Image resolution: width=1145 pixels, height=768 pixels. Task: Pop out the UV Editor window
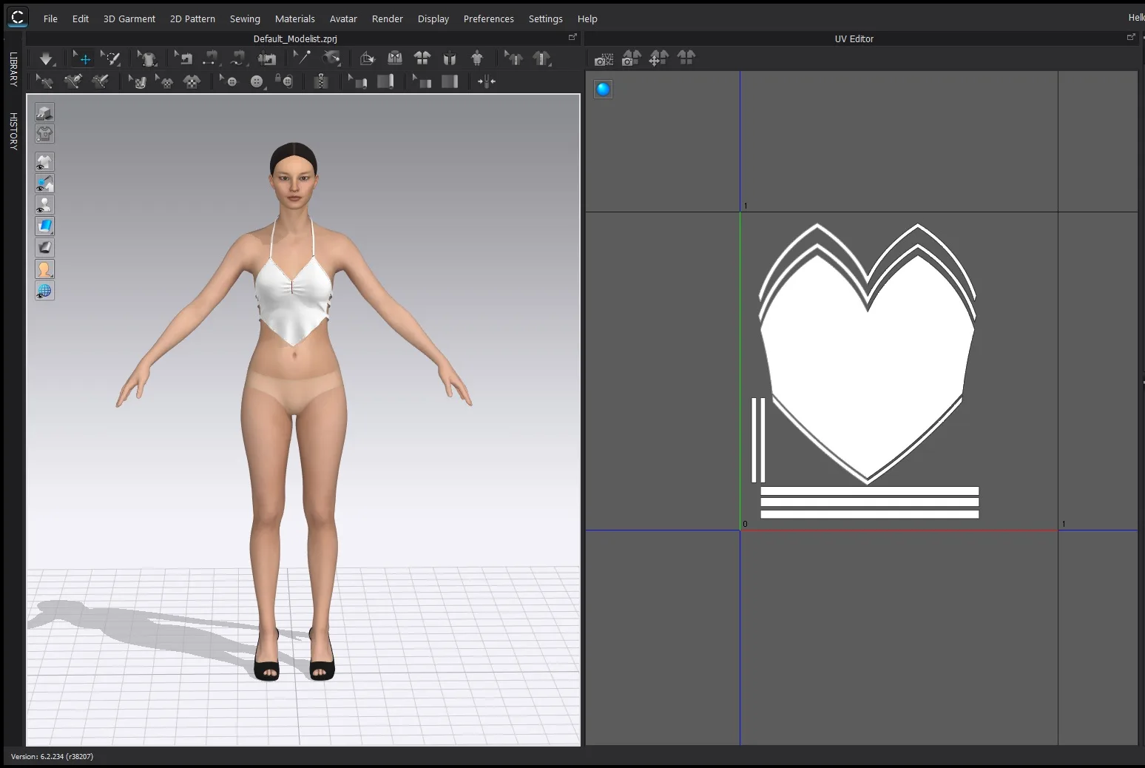(1130, 37)
